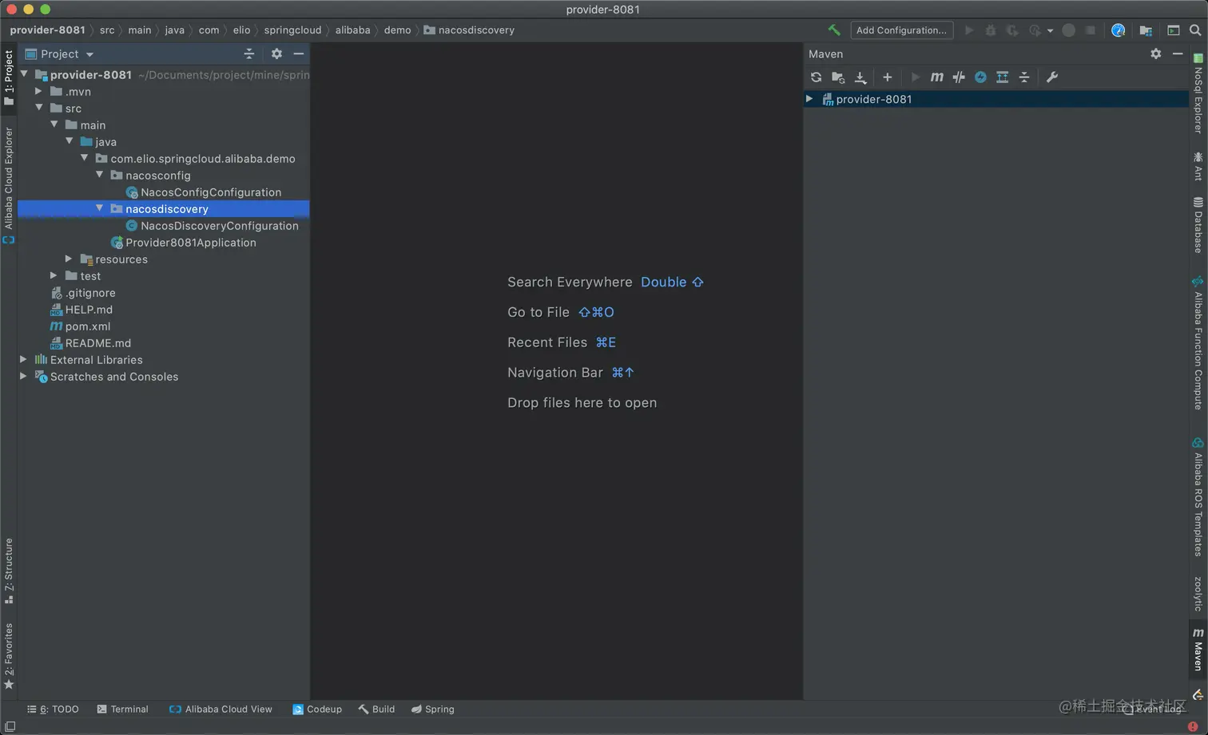
Task: Expand the .mvn folder
Action: point(39,91)
